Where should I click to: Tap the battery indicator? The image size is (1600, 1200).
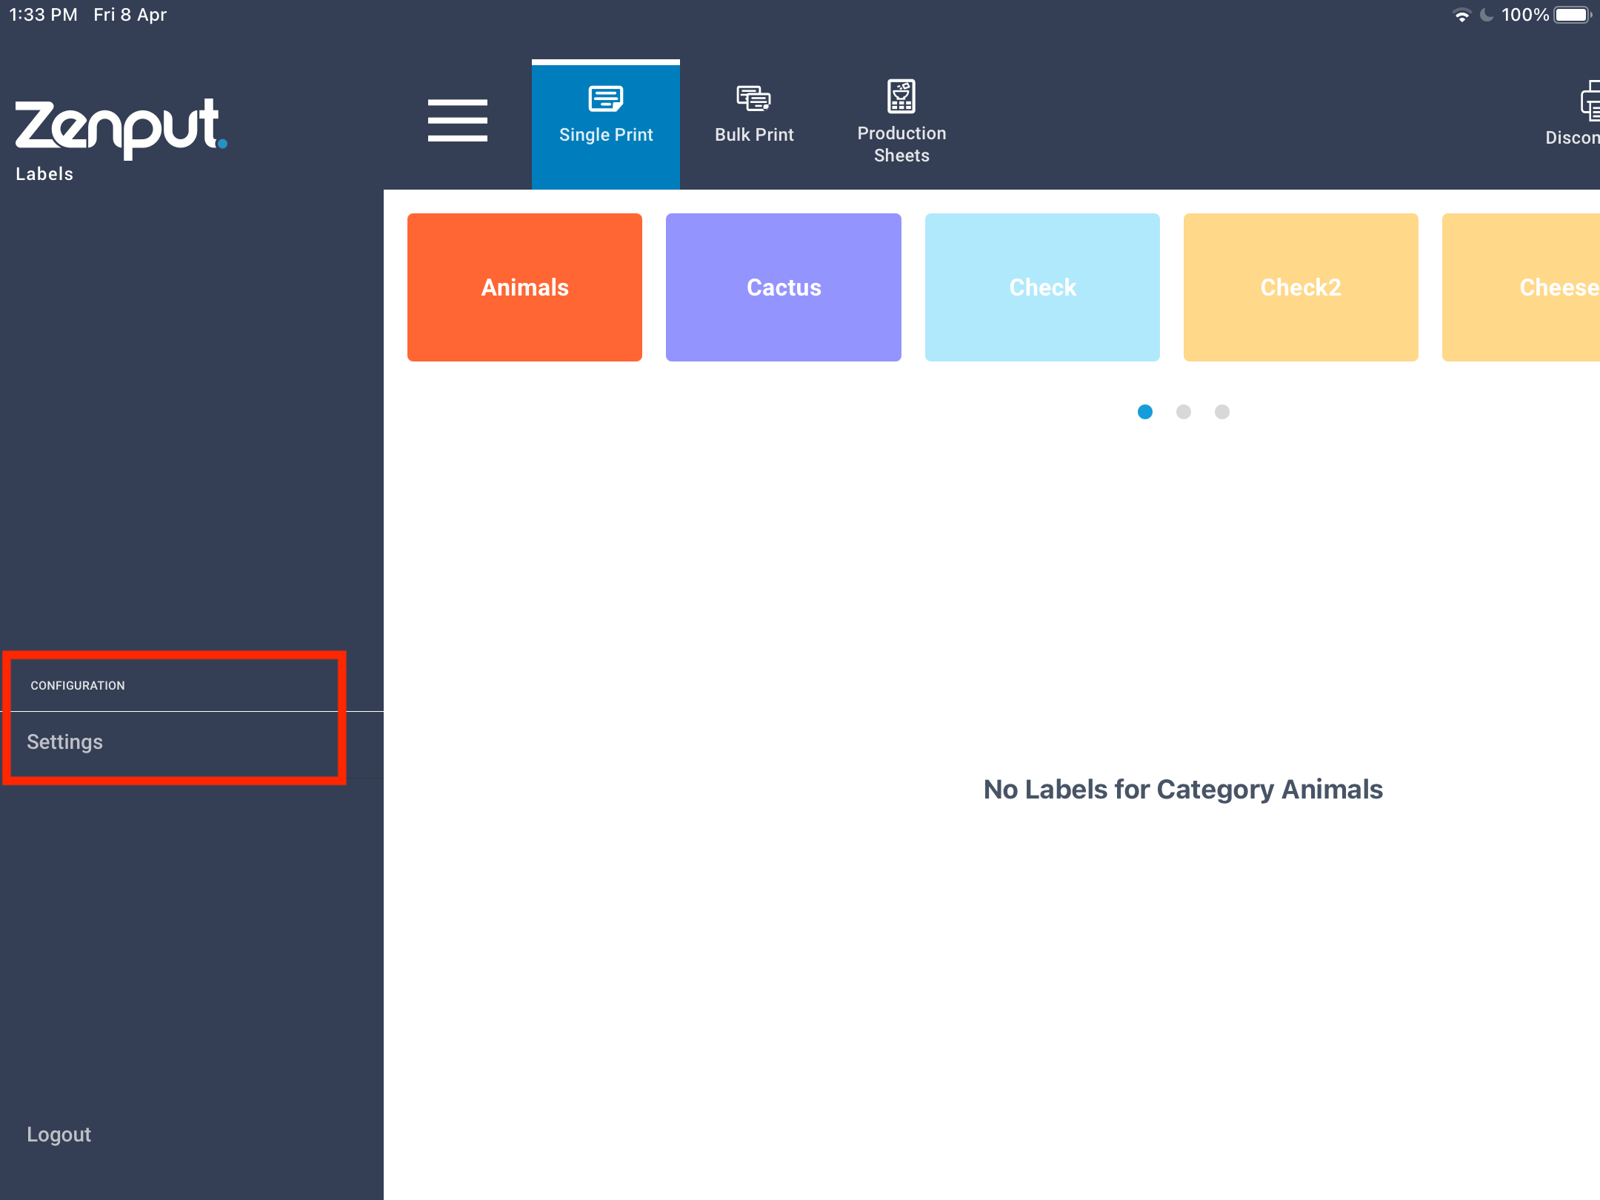[1573, 16]
